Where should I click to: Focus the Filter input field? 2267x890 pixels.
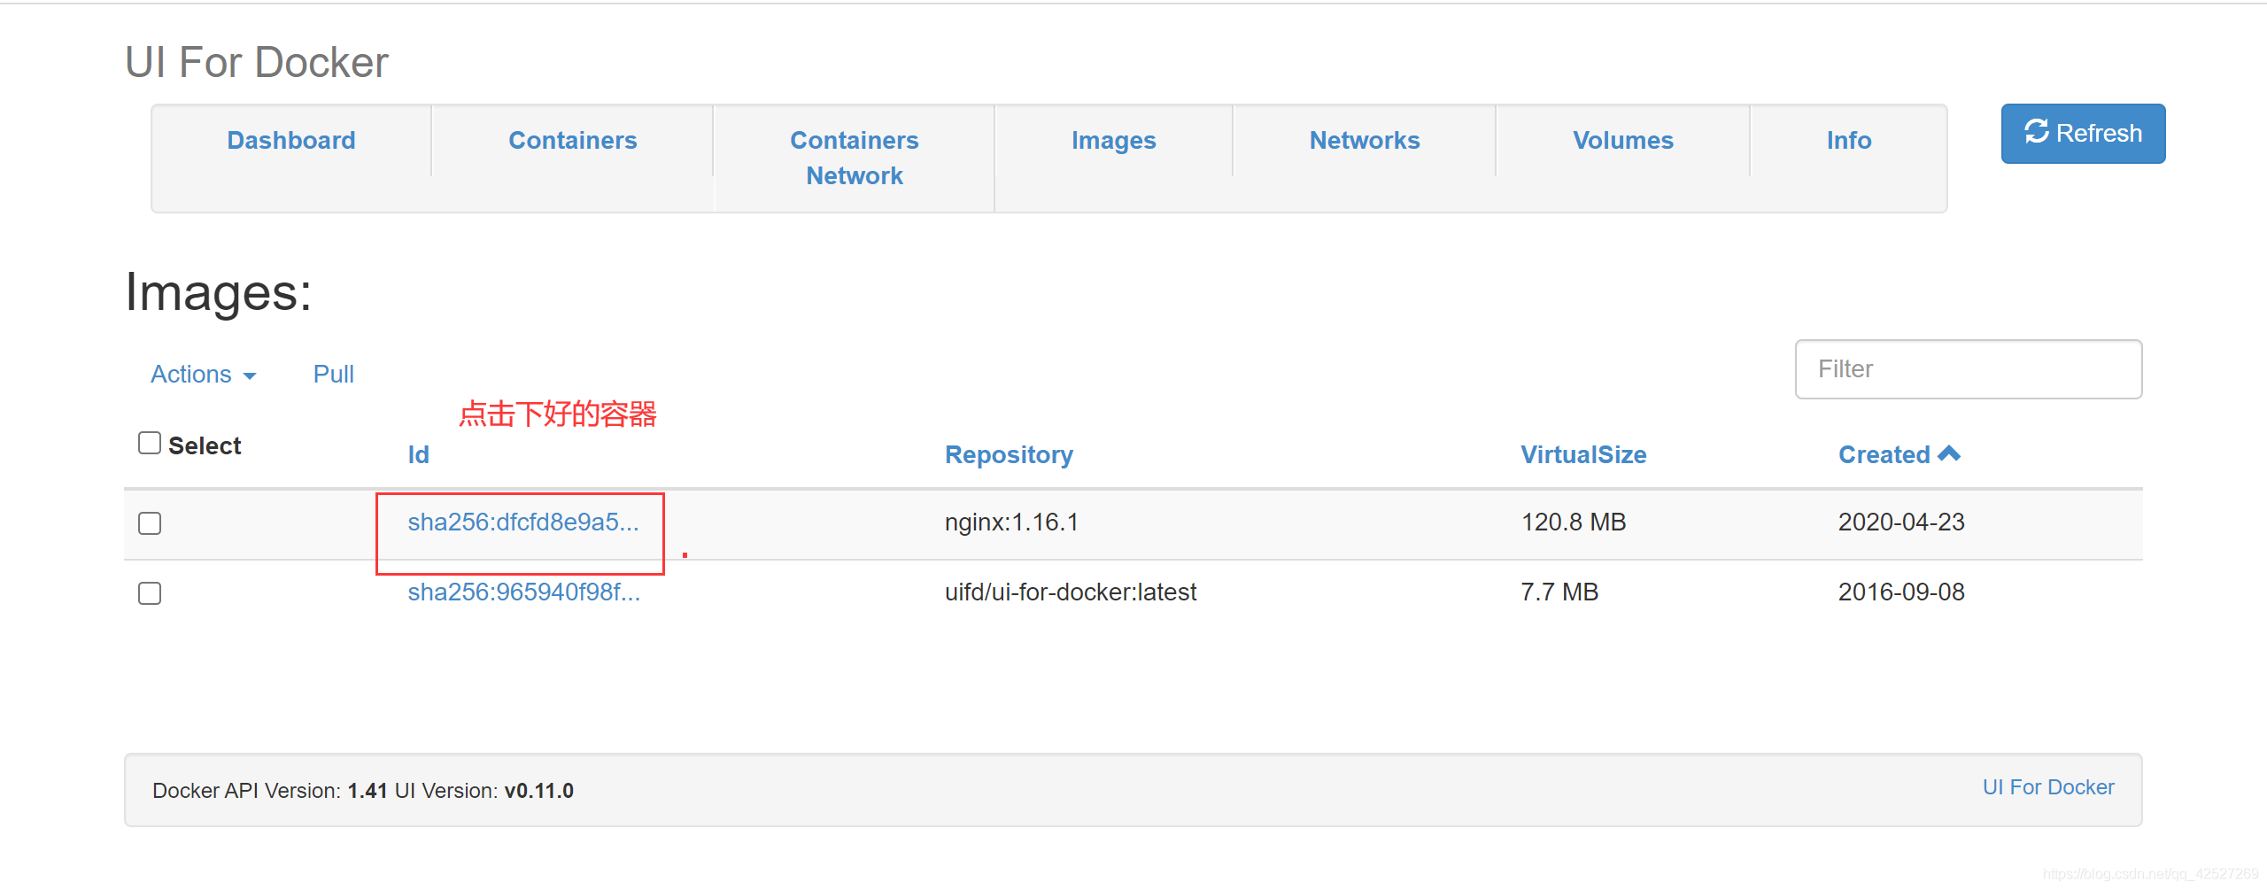[x=1969, y=369]
